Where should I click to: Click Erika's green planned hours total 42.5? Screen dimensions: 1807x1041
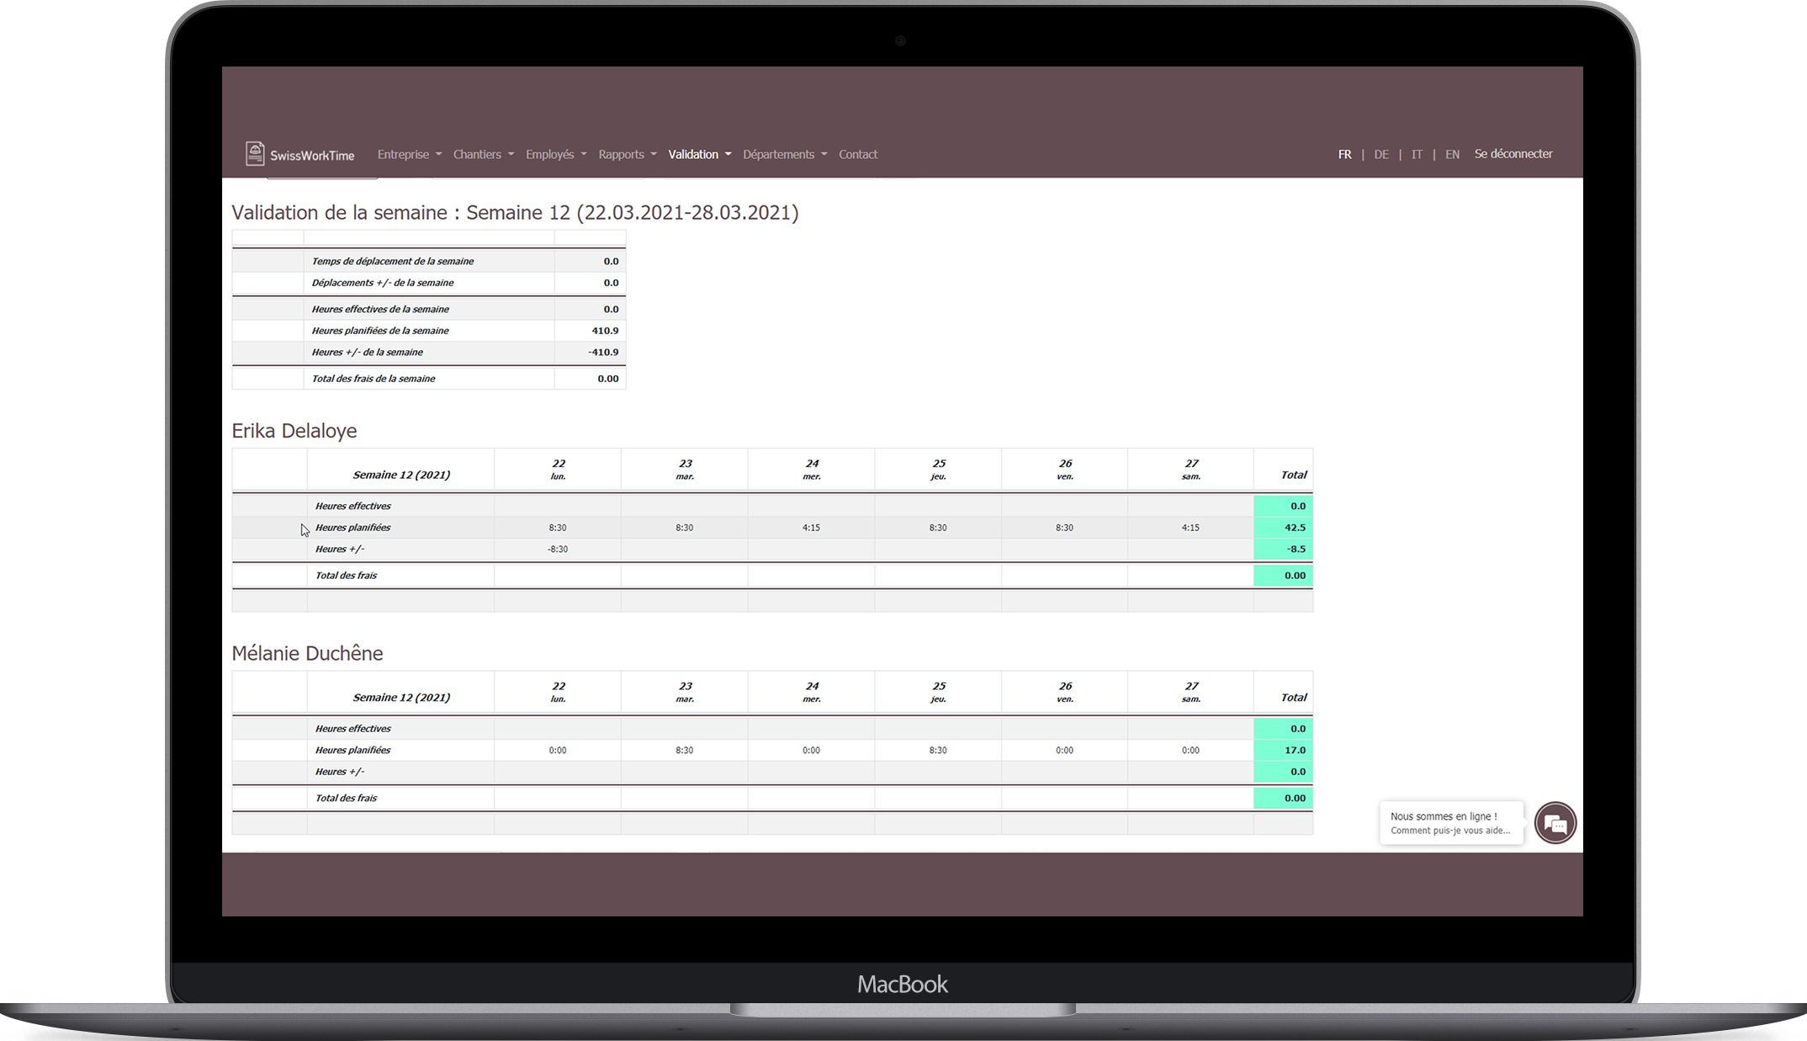point(1284,528)
